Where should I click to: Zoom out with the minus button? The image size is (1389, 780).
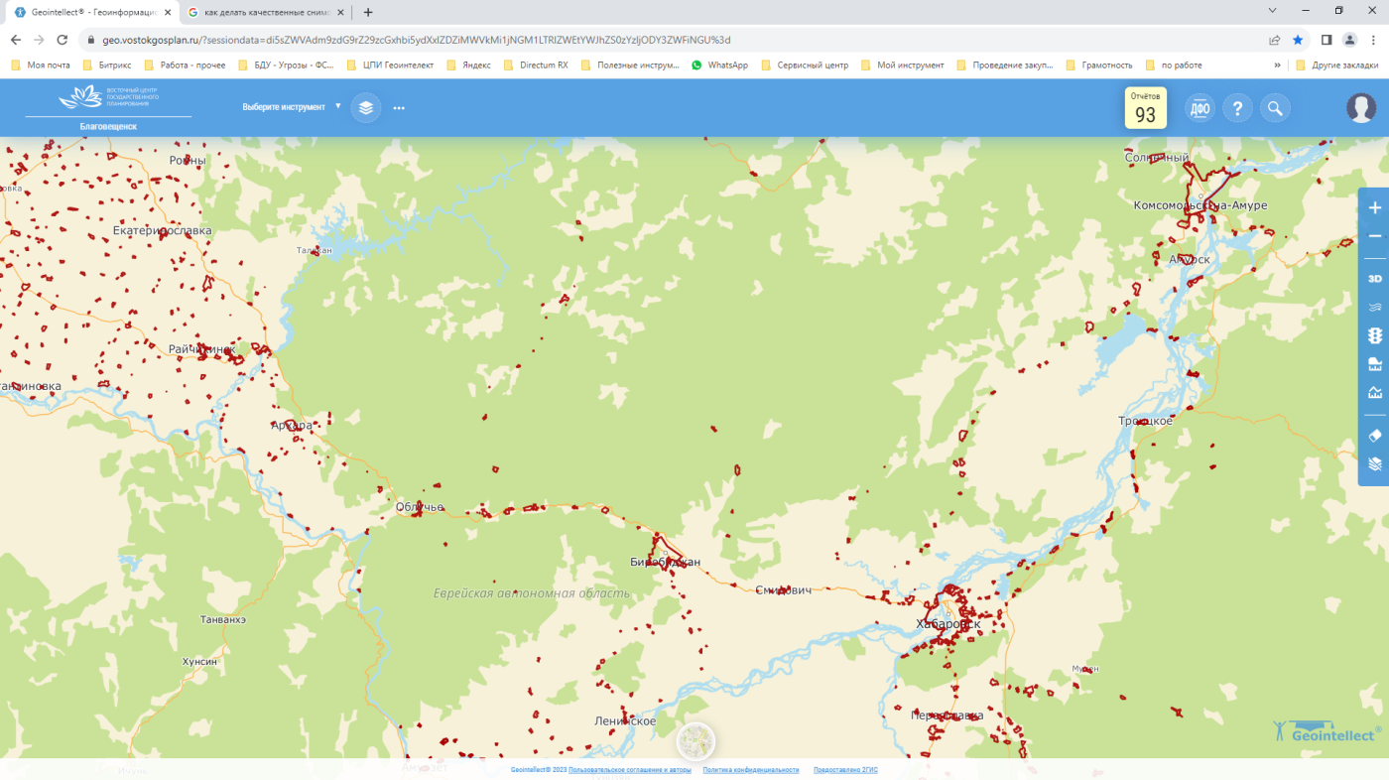(x=1374, y=236)
